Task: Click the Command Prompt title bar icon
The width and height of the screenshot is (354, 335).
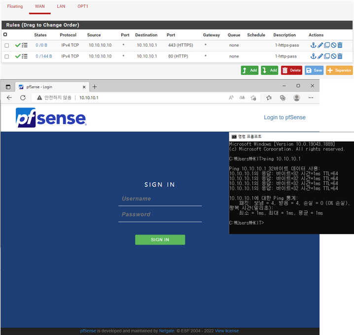Action: coord(234,136)
